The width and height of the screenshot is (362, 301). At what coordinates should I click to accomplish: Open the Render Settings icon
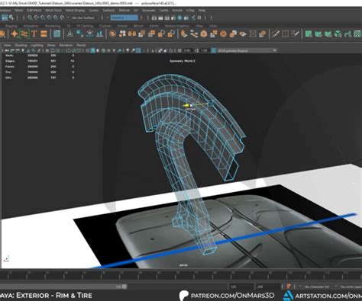173,18
